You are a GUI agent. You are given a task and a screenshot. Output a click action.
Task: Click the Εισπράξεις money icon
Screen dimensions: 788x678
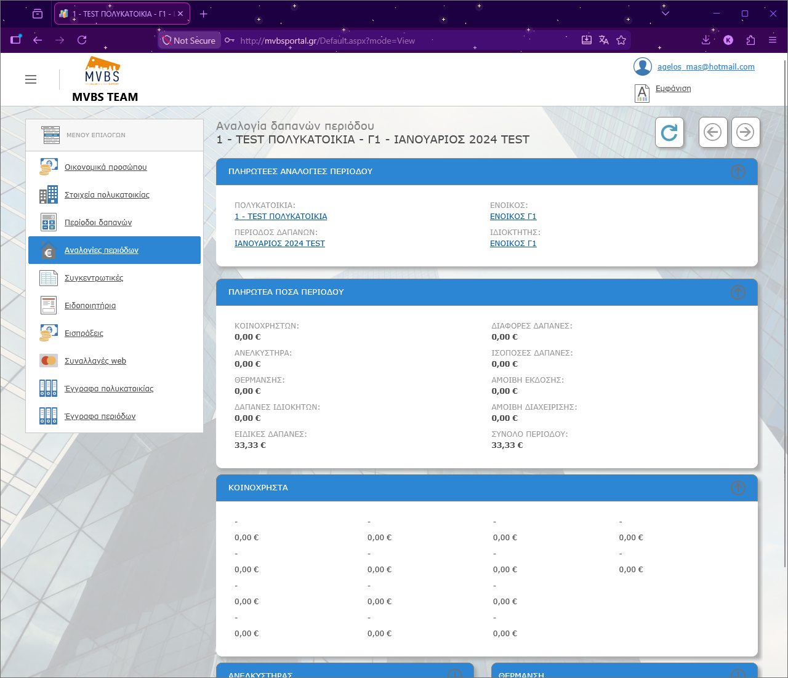pyautogui.click(x=49, y=333)
